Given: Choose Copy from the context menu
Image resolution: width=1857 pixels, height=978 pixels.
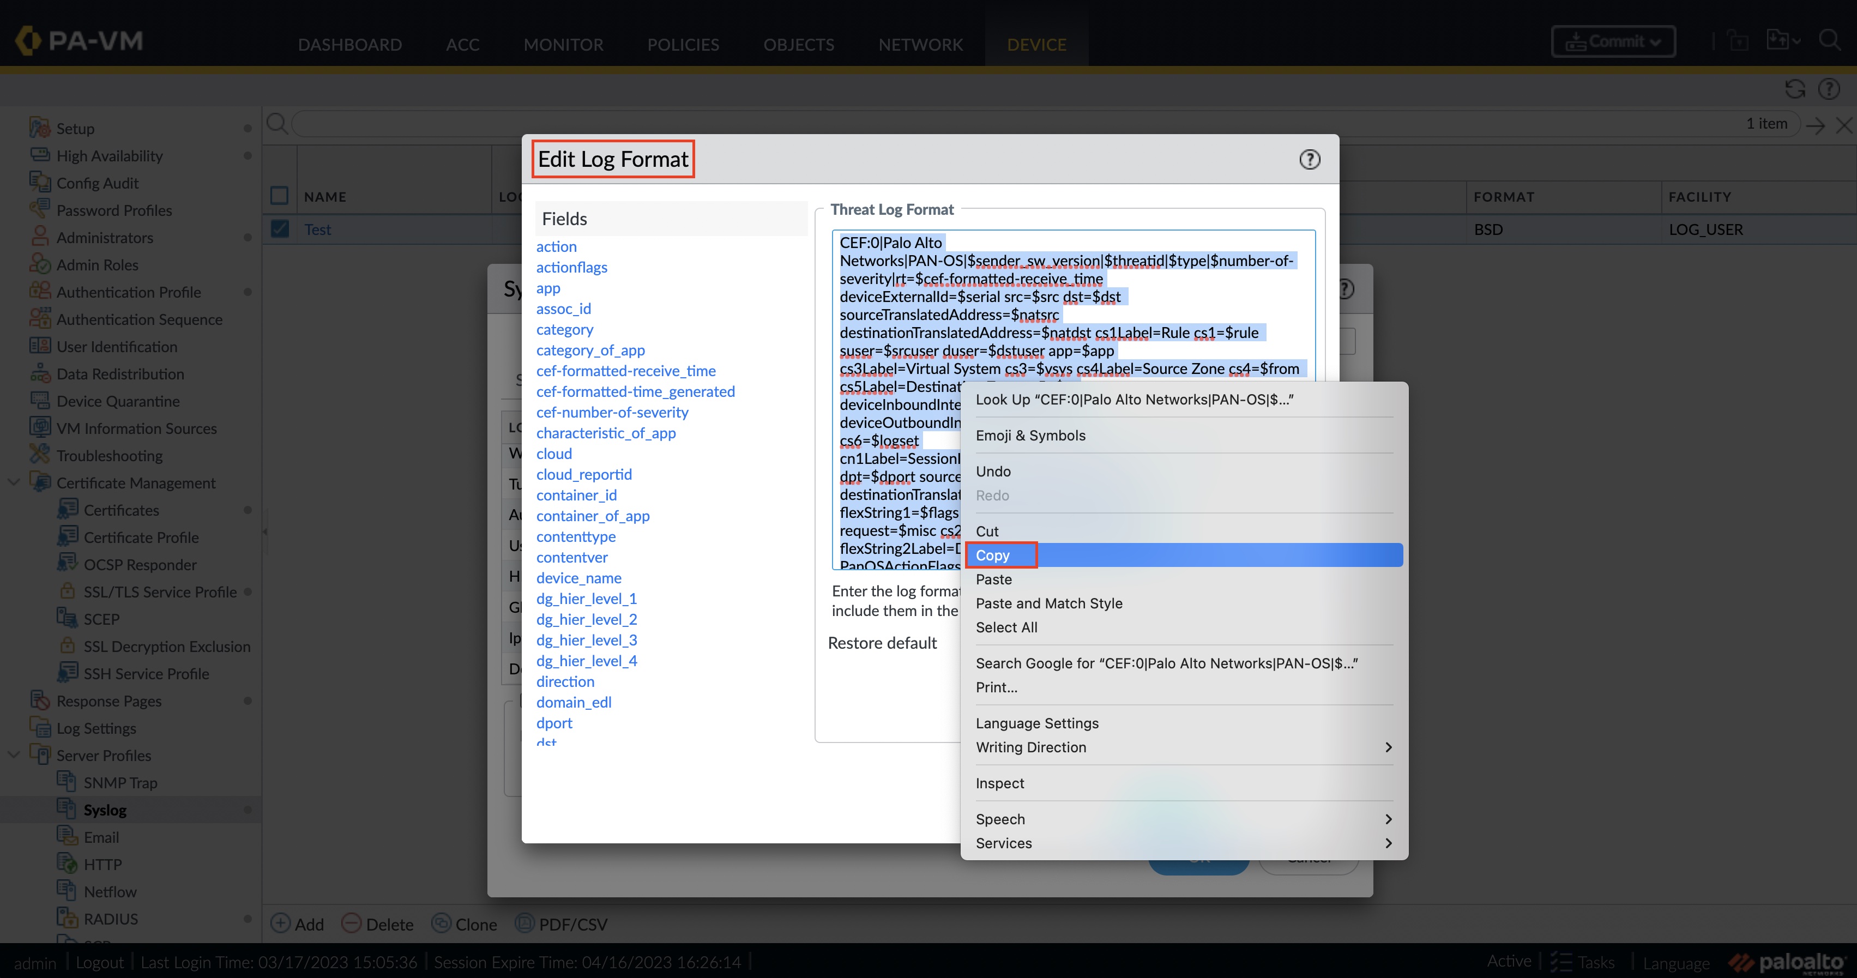Looking at the screenshot, I should 993,555.
